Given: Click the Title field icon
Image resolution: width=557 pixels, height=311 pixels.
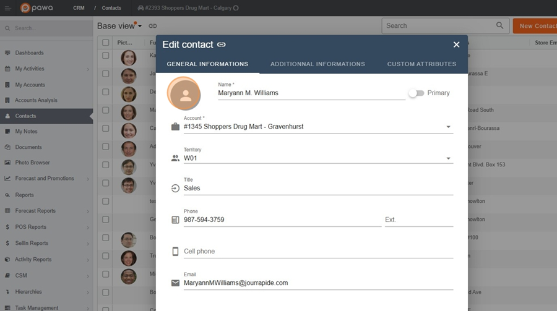Looking at the screenshot, I should click(x=175, y=188).
